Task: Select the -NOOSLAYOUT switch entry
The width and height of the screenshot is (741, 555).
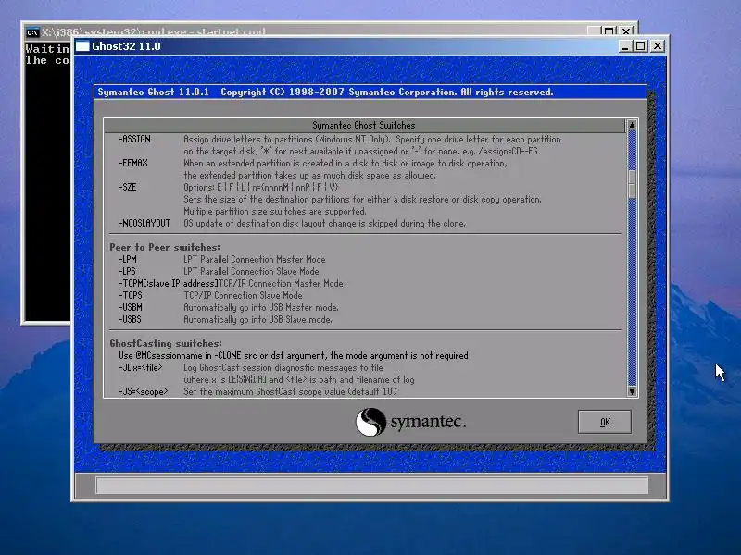Action: [x=144, y=223]
